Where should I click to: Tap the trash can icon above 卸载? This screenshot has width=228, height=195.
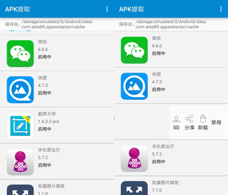point(203,119)
